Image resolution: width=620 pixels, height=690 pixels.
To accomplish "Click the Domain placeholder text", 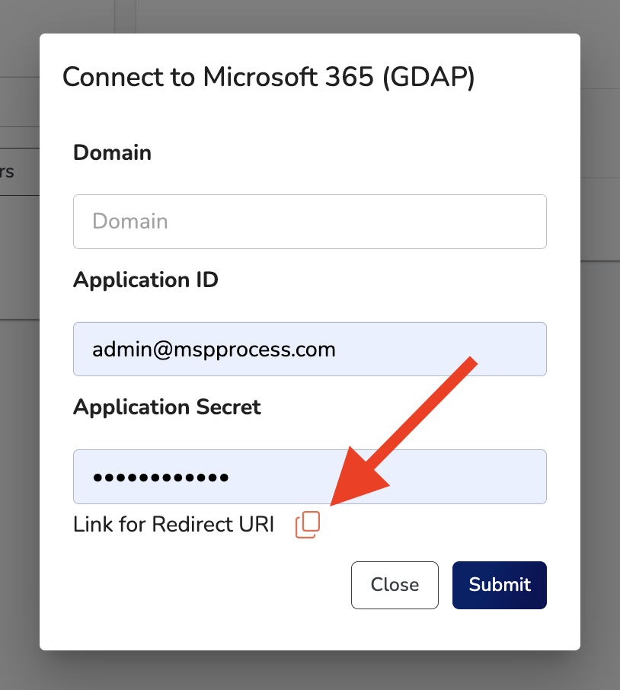I will pos(130,222).
